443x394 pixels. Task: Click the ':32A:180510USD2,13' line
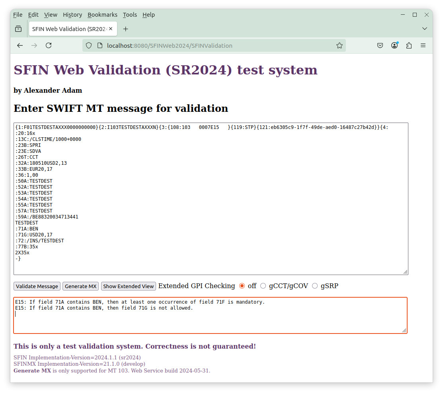coord(41,163)
